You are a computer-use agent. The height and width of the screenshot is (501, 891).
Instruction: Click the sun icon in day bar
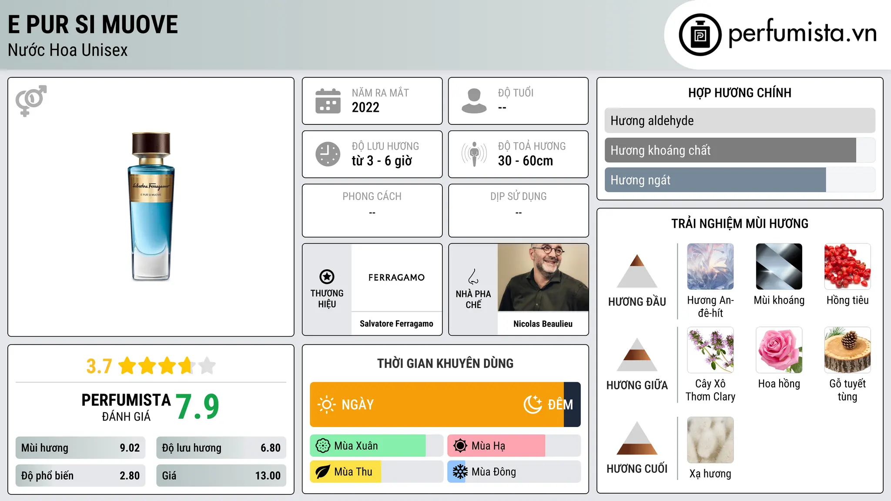[x=327, y=404]
